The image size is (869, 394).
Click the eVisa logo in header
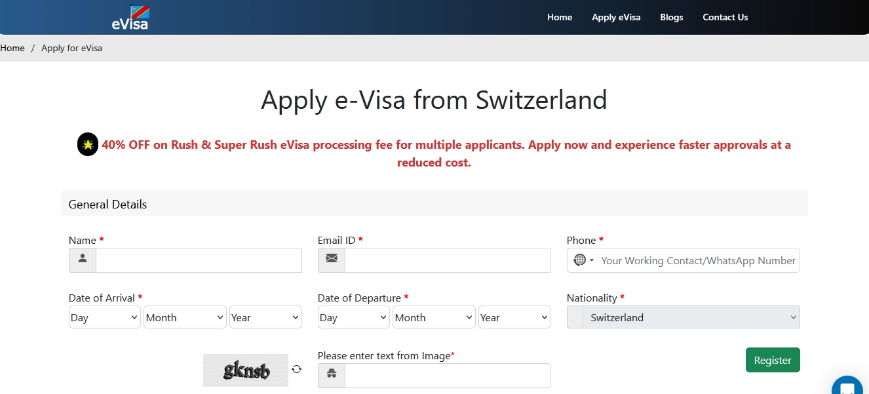tap(130, 18)
